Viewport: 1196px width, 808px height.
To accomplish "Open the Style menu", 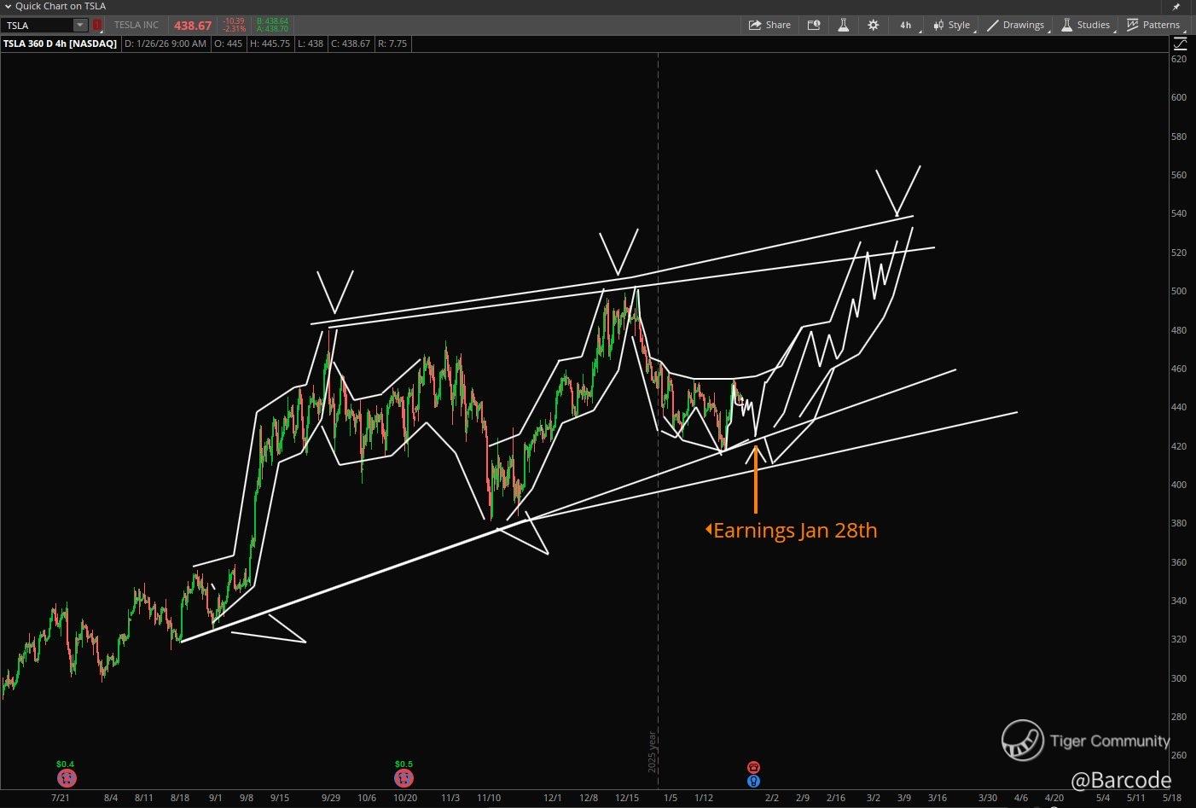I will coord(952,25).
